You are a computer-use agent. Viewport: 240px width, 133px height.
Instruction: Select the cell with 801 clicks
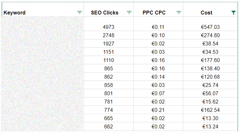coord(108,93)
